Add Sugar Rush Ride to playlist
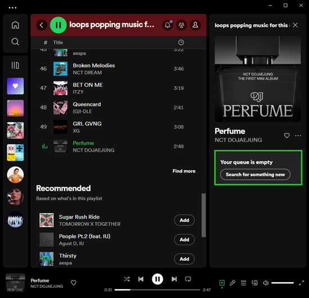 coord(184,220)
